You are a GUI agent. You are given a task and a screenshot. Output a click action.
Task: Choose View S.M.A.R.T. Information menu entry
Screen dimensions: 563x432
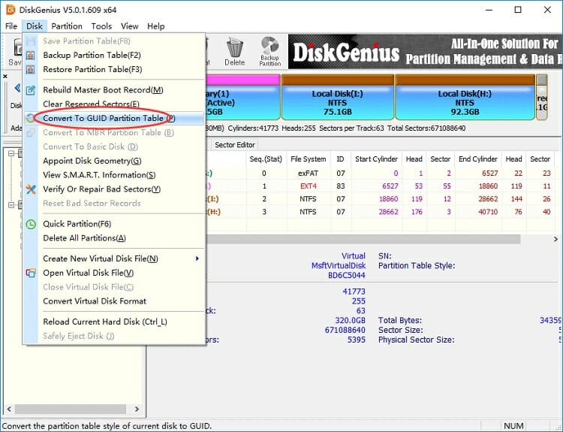pyautogui.click(x=99, y=175)
